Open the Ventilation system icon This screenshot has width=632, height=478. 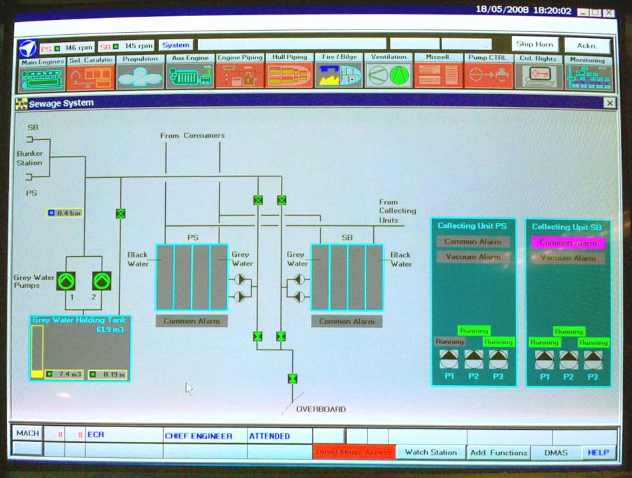[x=389, y=77]
